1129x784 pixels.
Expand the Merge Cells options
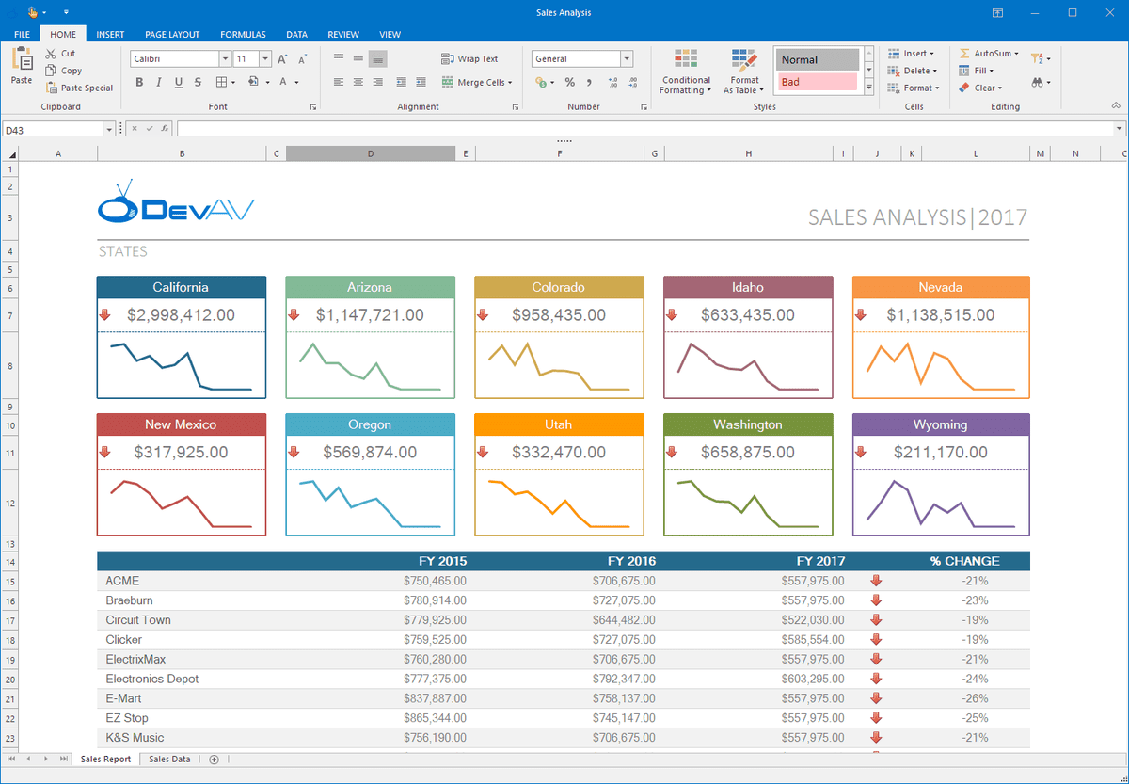(512, 83)
